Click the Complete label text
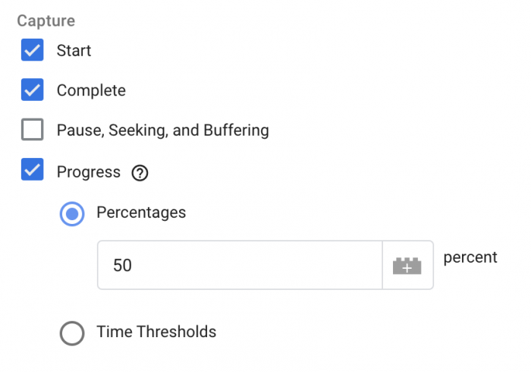This screenshot has height=372, width=531. [91, 90]
